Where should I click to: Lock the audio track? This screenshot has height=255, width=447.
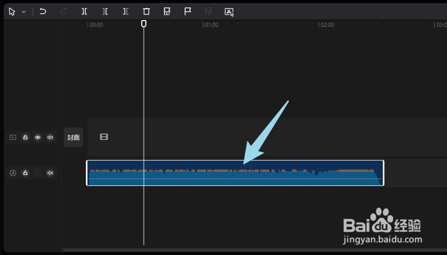point(25,173)
